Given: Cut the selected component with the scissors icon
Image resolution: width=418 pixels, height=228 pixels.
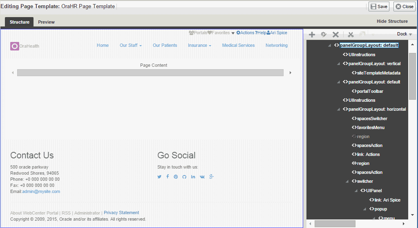Looking at the screenshot, I should click(351, 34).
